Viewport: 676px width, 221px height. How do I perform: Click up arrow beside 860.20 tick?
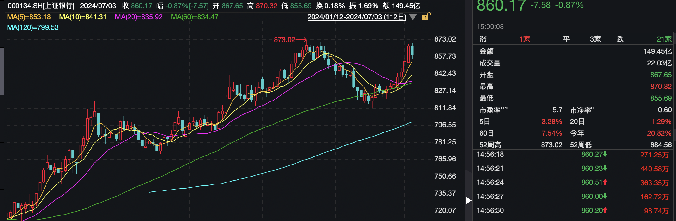(x=605, y=210)
